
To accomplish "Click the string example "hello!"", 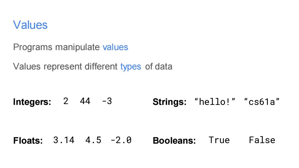I will [x=215, y=102].
